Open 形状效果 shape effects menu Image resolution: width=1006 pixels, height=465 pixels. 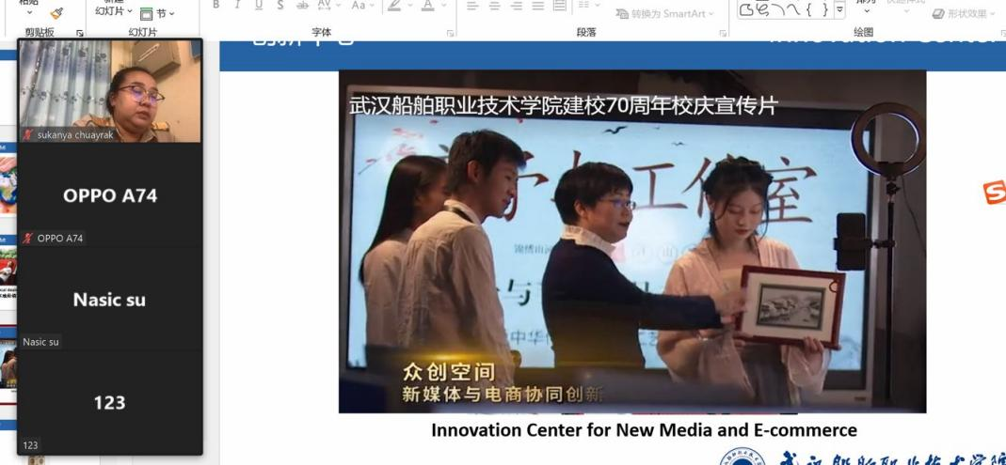click(960, 13)
